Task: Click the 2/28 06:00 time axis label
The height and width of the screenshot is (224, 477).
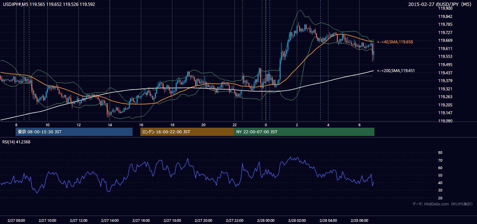Action: point(359,220)
